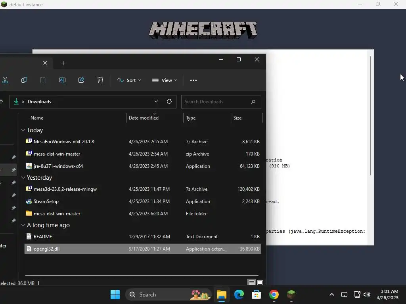Expand the address bar history chevron
This screenshot has width=406, height=304.
click(156, 102)
